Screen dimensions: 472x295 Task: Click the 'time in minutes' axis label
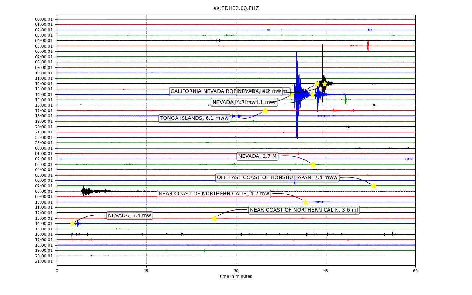coord(236,277)
